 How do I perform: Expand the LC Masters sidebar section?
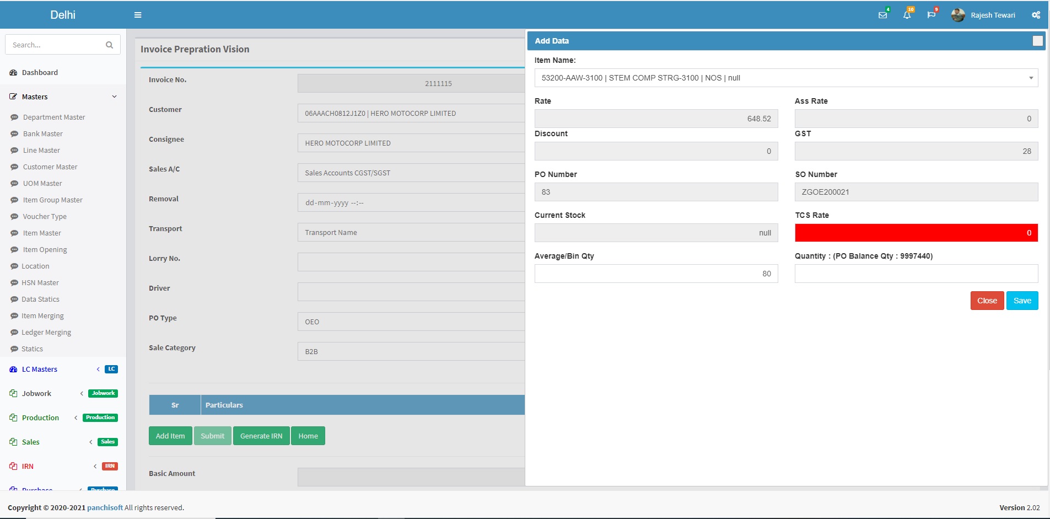pos(40,369)
